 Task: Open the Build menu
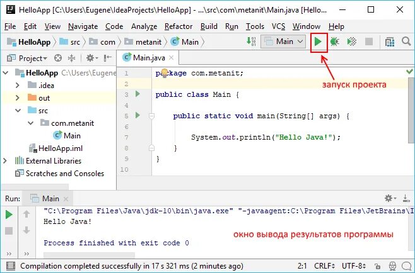pos(209,26)
